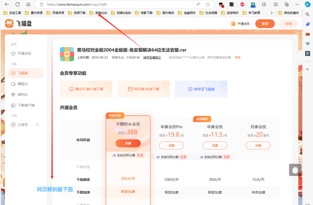Viewport: 313px width, 205px height.
Task: Add a sidebar app with plus icon
Action: 307,69
